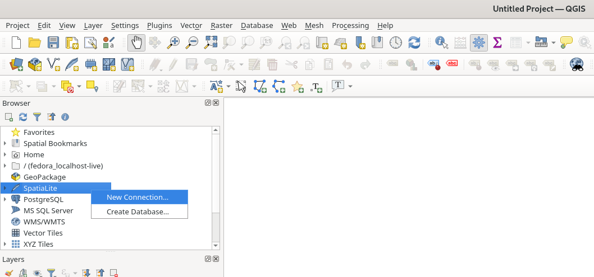594x277 pixels.
Task: Open the Data Source Manager icon
Action: [16, 64]
